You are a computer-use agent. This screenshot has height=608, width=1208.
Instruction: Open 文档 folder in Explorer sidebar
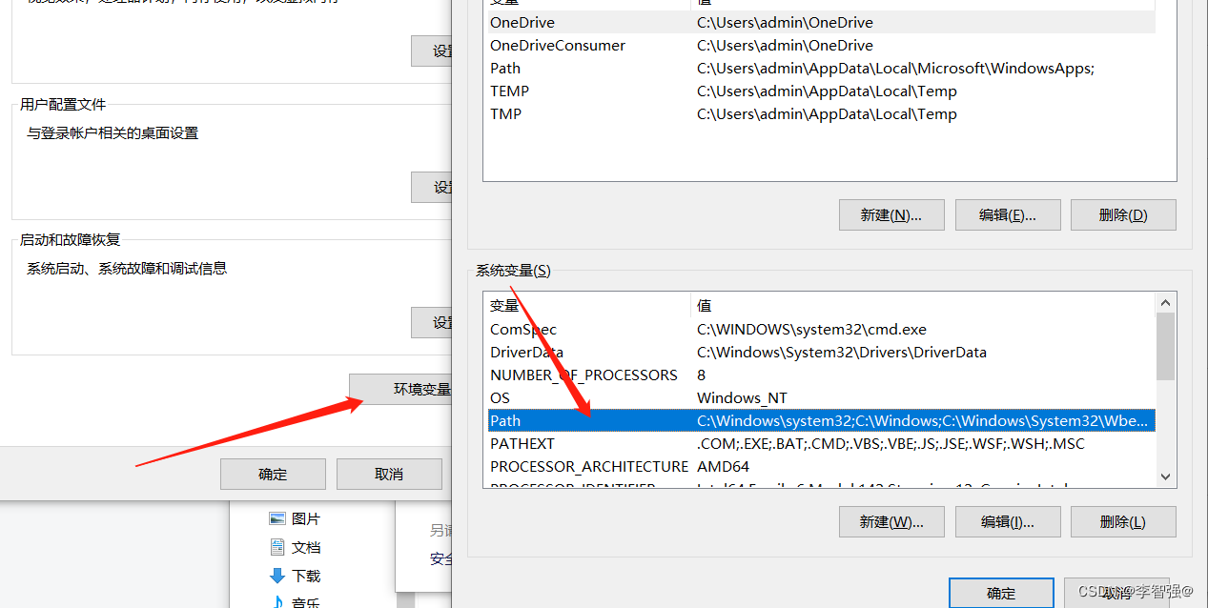click(x=295, y=547)
